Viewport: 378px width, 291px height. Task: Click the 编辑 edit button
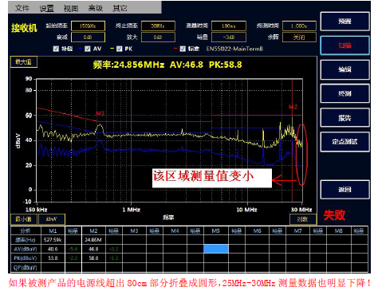click(x=345, y=69)
